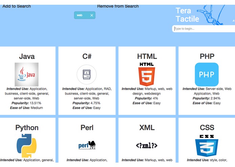Click HTML's Popularity 4% text
The image size is (235, 167).
(146, 98)
